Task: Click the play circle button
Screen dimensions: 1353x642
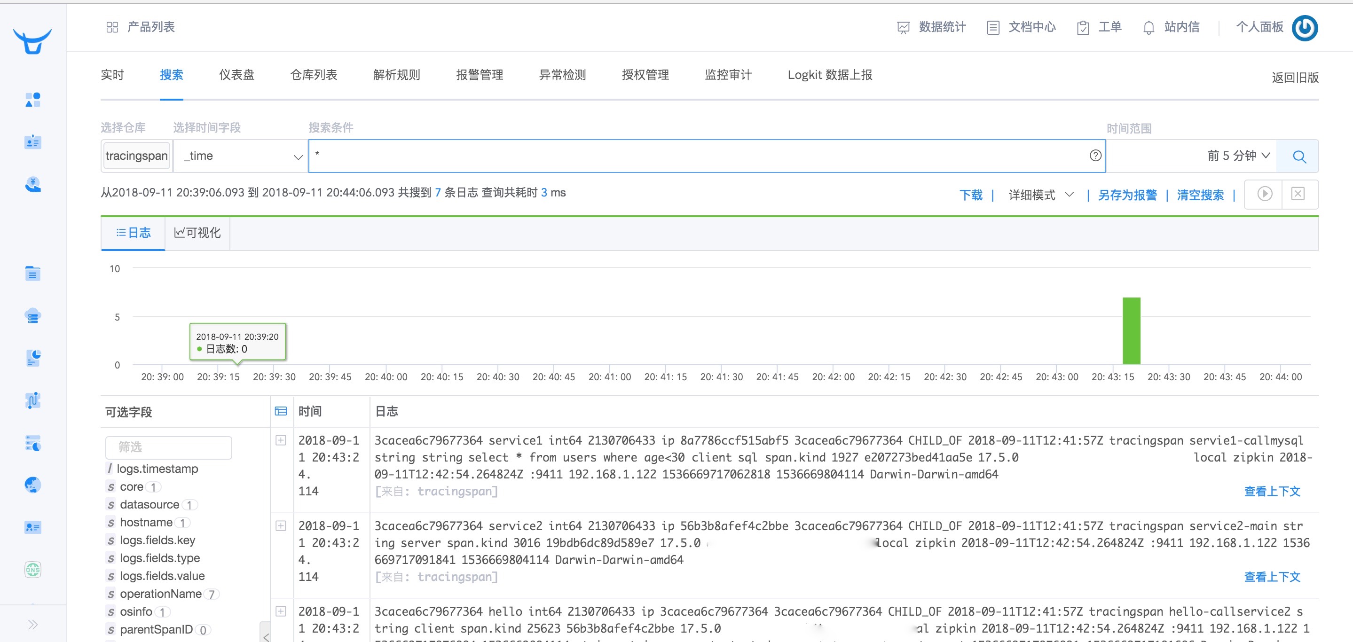Action: pos(1264,194)
